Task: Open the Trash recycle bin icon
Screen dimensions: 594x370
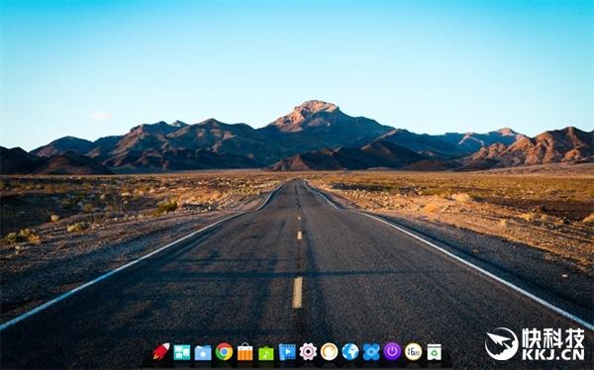Action: point(435,352)
